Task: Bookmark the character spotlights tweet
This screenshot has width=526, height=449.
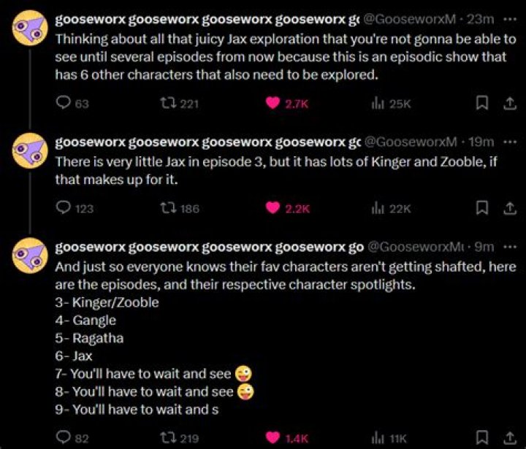Action: pos(481,438)
